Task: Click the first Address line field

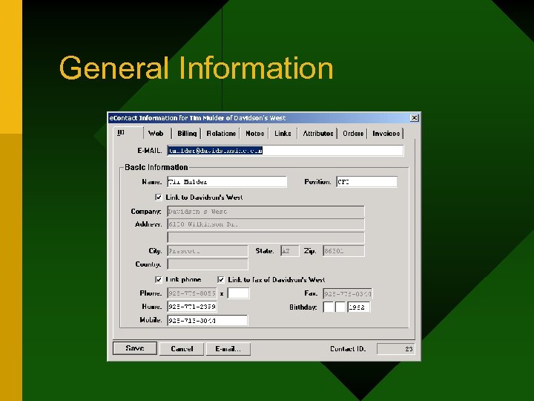Action: 266,224
